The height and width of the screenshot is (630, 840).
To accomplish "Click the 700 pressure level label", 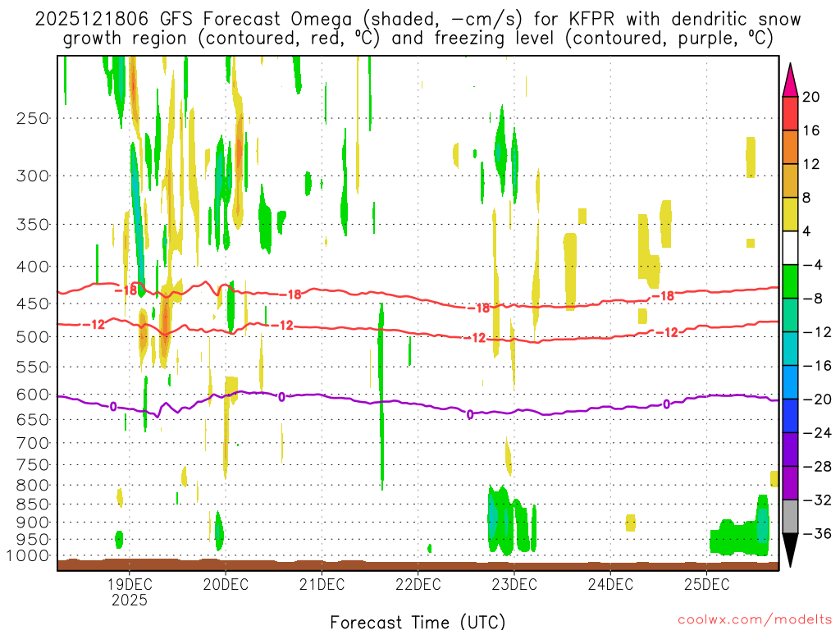I will (x=33, y=443).
